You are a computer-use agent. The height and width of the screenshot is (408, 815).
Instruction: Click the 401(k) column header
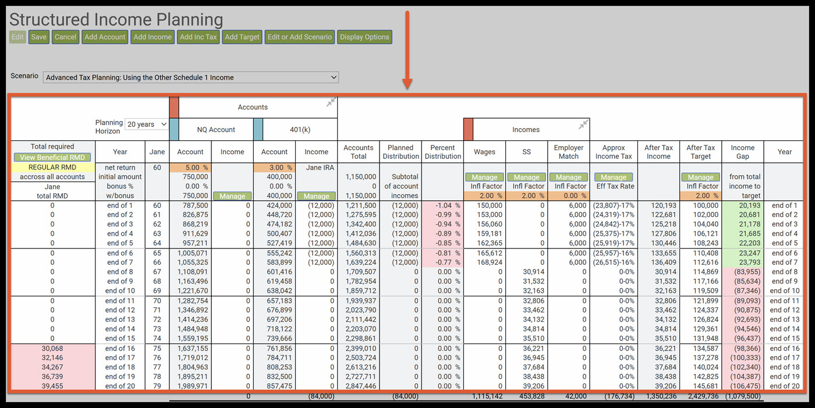coord(300,130)
